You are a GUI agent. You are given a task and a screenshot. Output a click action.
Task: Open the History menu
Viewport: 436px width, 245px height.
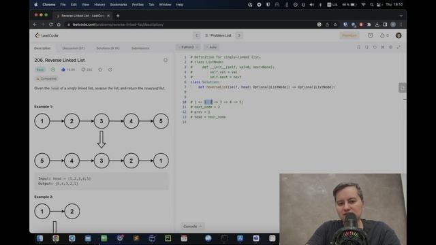[99, 5]
